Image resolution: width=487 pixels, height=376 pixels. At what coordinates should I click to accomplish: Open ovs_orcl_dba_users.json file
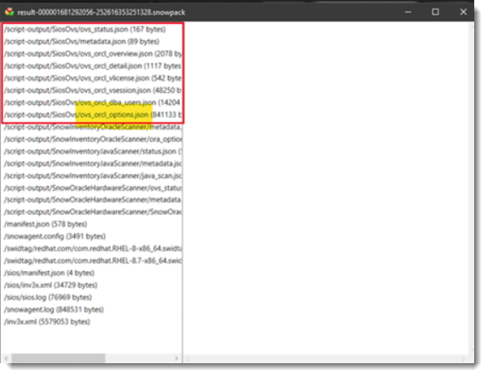click(92, 102)
